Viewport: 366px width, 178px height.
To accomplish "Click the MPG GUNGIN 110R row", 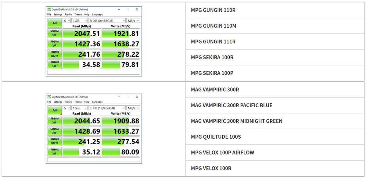I will point(276,10).
